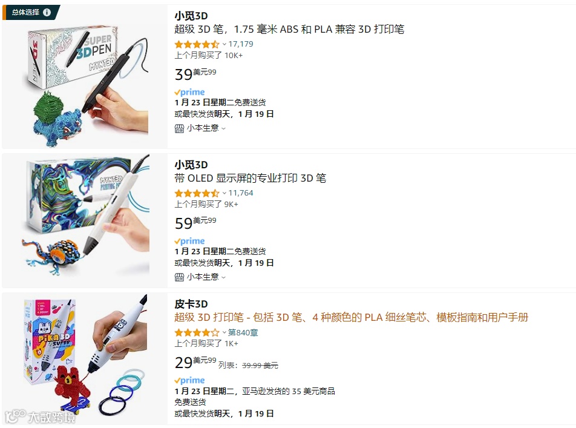Open the Pika3D pen product image
This screenshot has width=576, height=428.
click(x=85, y=358)
